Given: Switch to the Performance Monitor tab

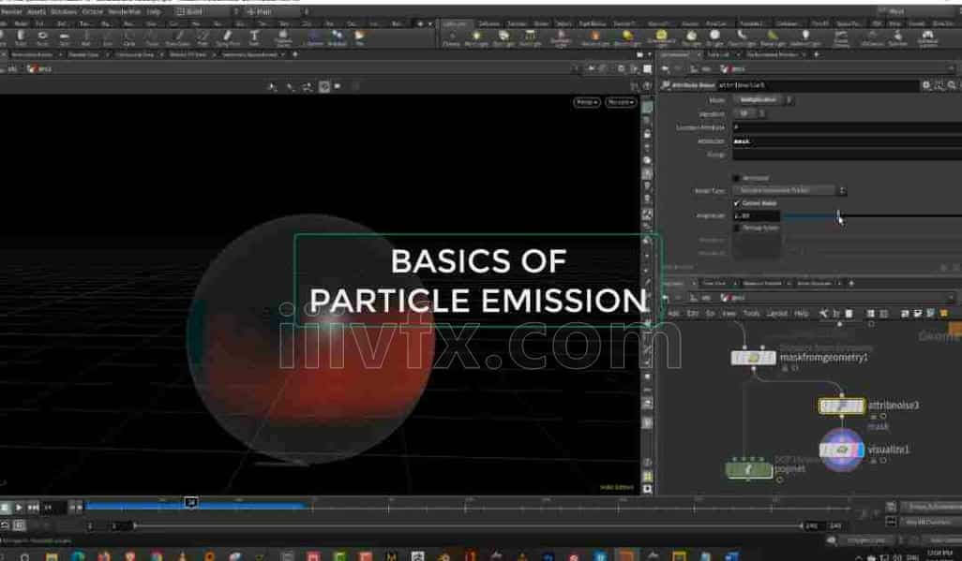Looking at the screenshot, I should (773, 54).
